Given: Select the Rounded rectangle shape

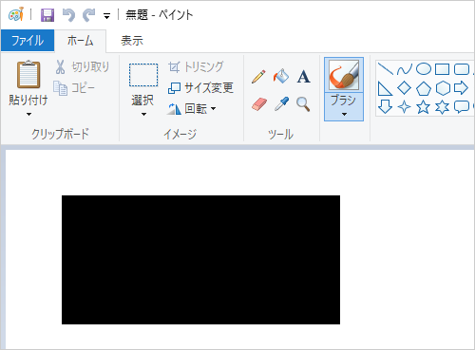Looking at the screenshot, I should click(x=462, y=69).
